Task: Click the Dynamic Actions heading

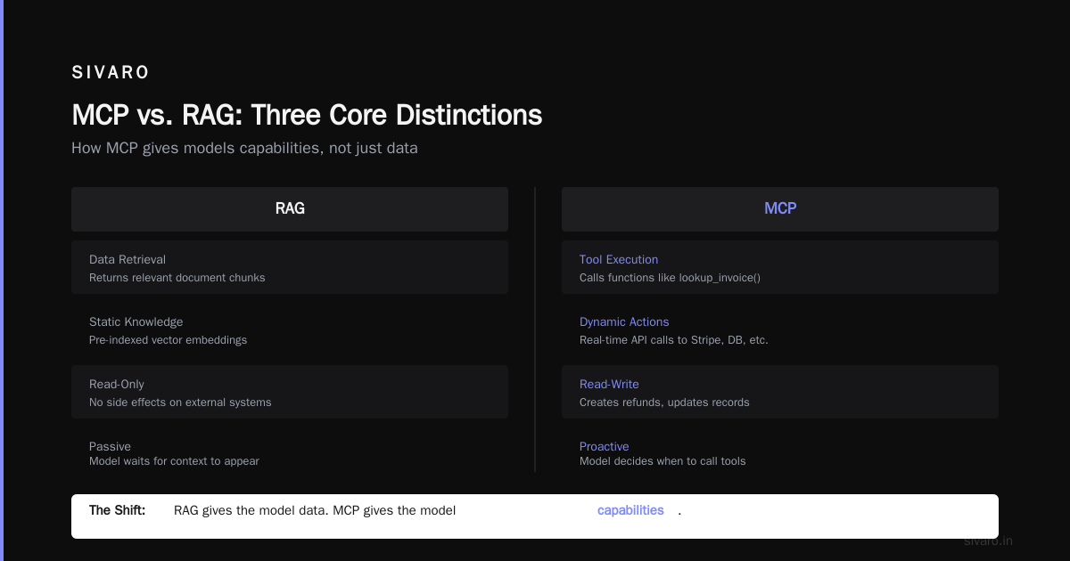Action: click(624, 322)
